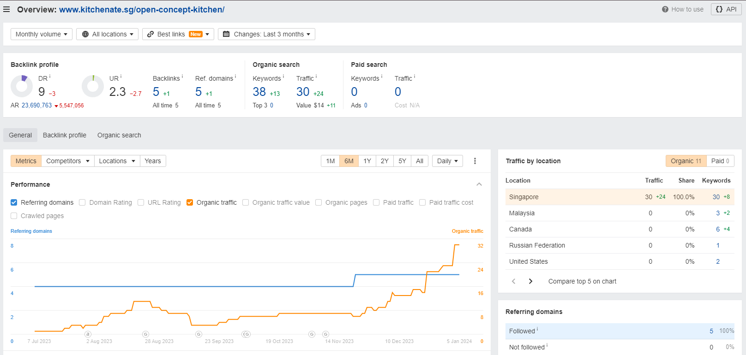Image resolution: width=746 pixels, height=355 pixels.
Task: Click the How to use help icon
Action: click(665, 9)
